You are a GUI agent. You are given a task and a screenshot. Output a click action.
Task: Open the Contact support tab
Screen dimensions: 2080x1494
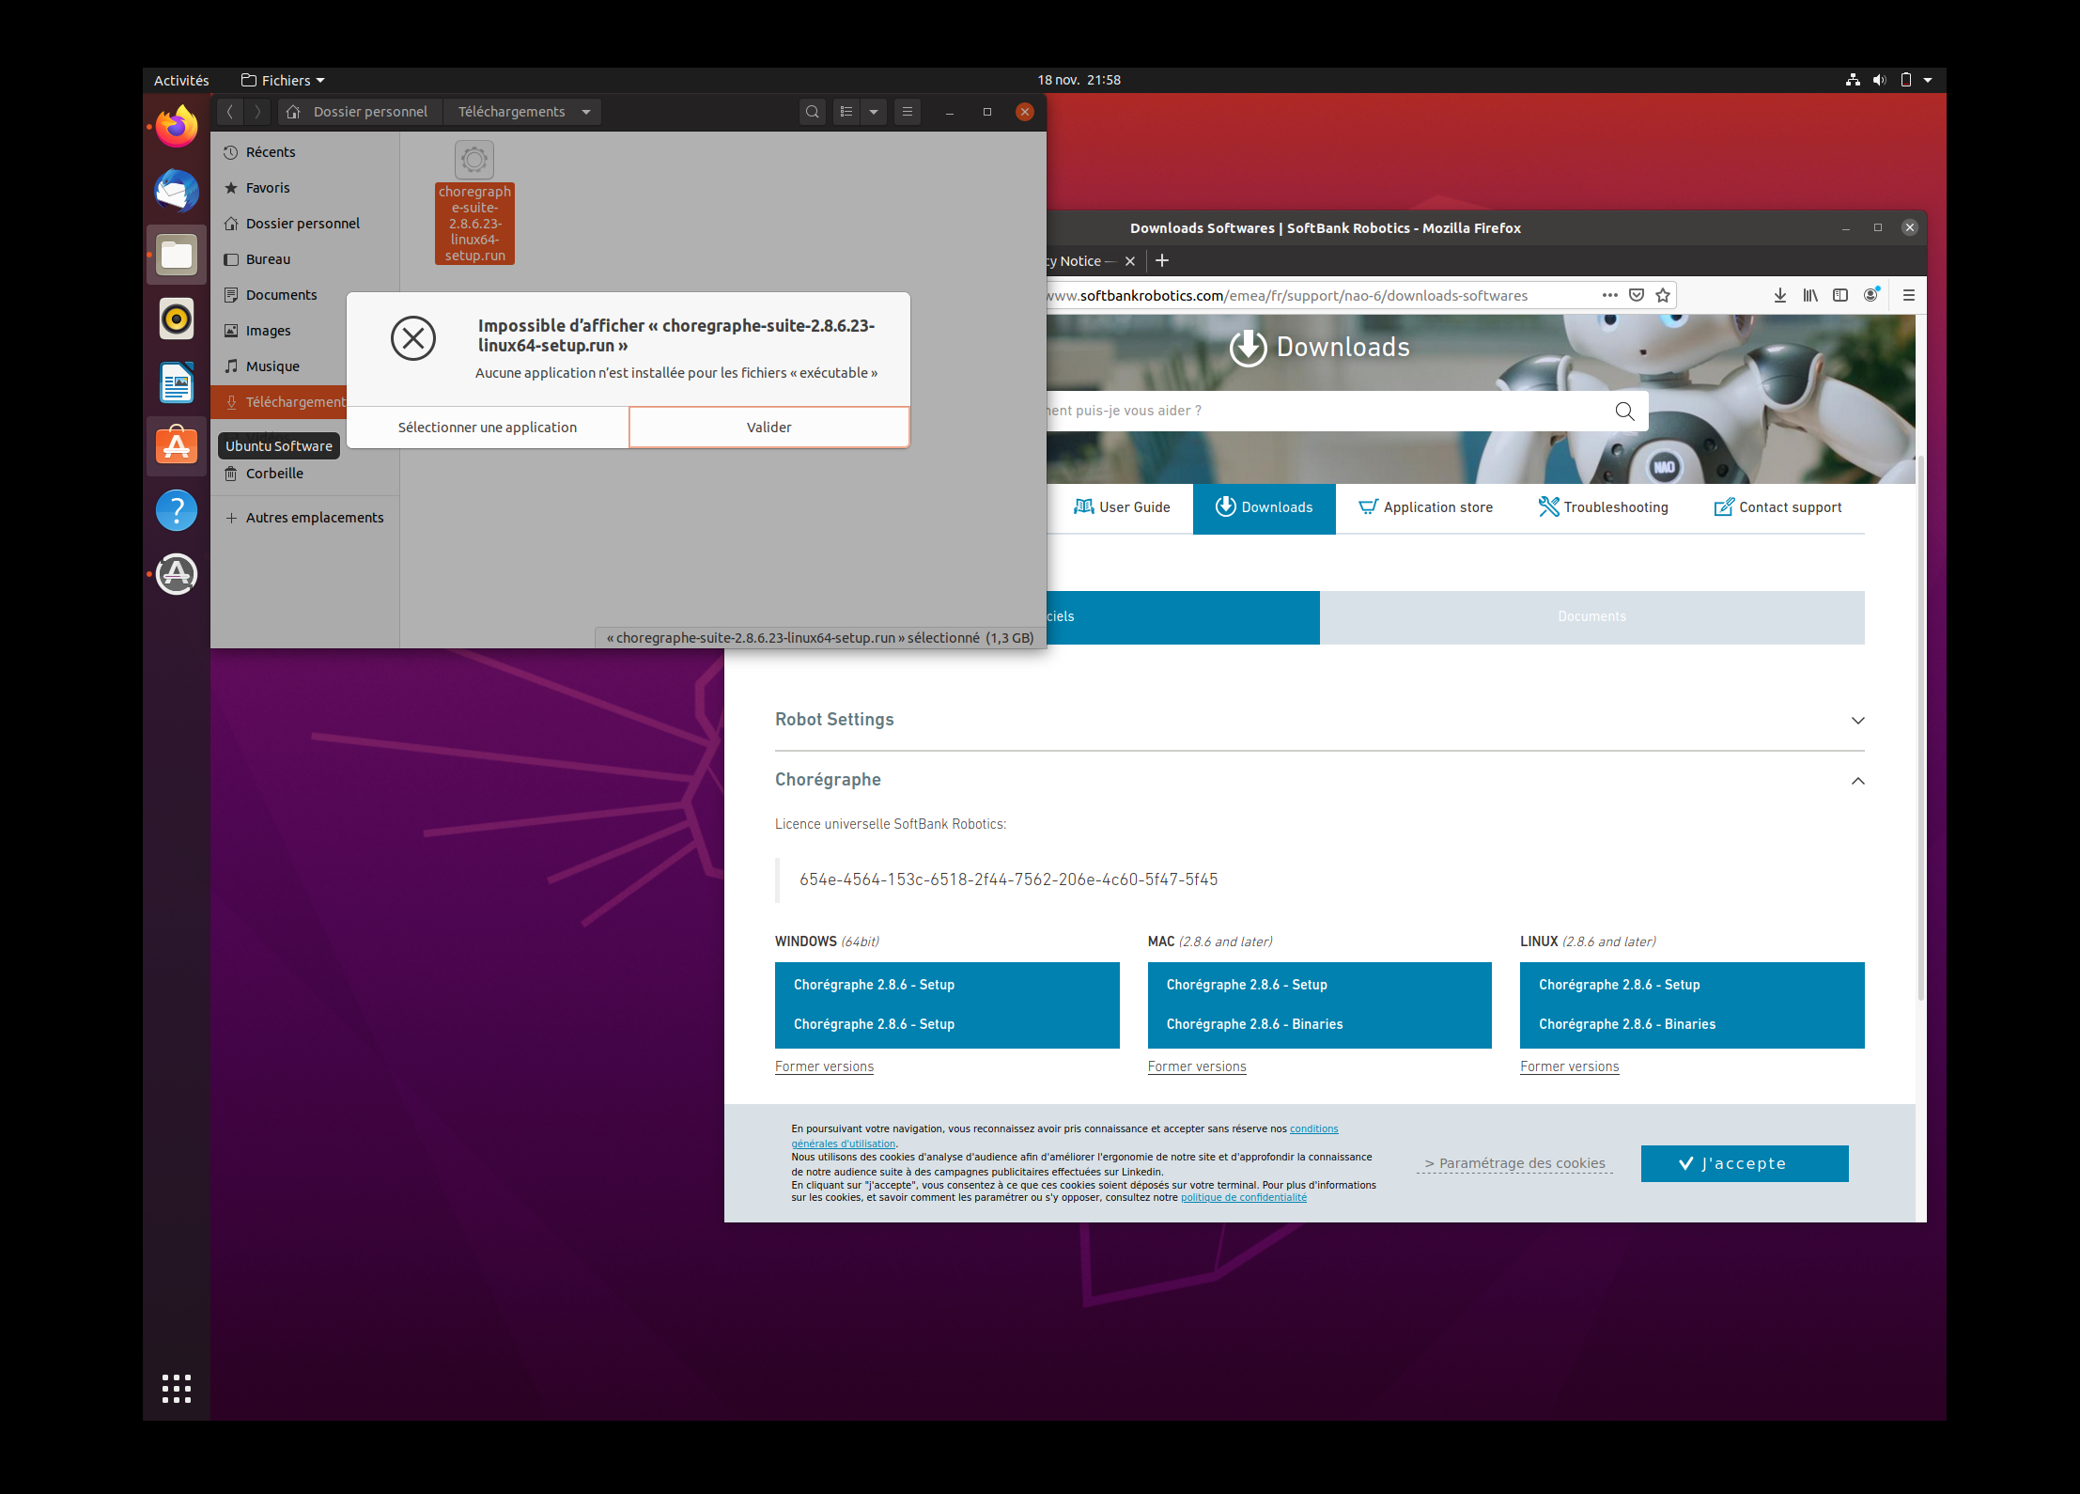click(1778, 507)
